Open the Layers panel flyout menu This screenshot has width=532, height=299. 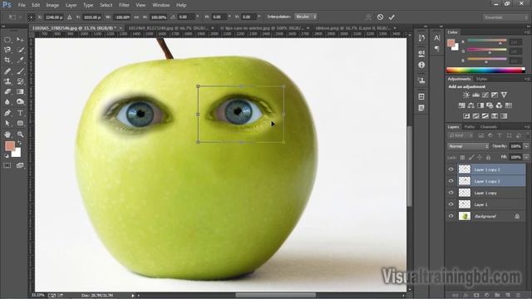527,127
